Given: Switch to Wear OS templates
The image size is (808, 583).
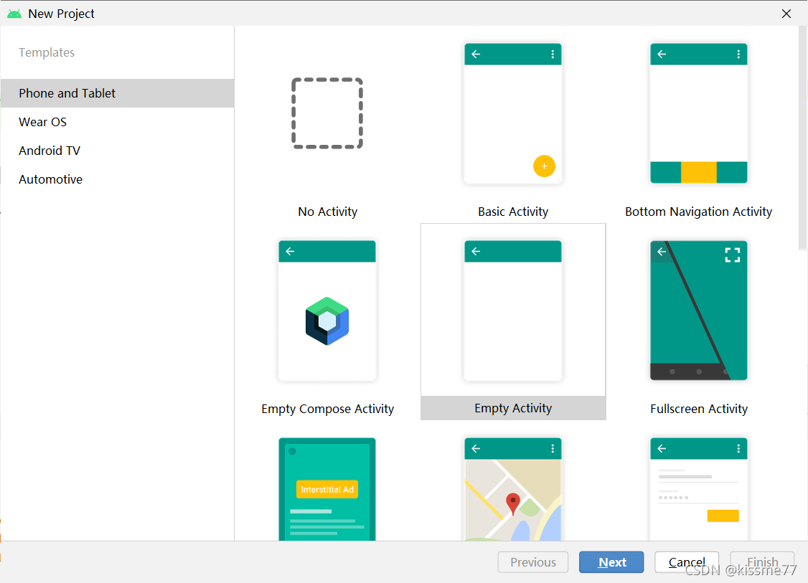Looking at the screenshot, I should (x=118, y=122).
